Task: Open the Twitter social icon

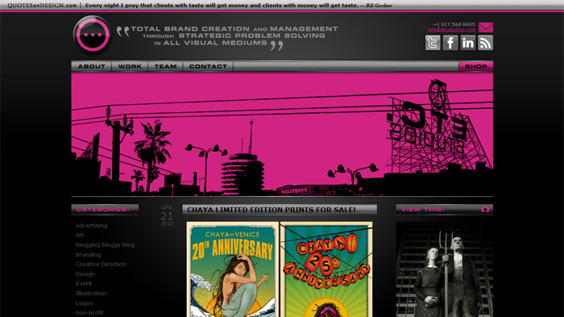Action: pyautogui.click(x=433, y=43)
